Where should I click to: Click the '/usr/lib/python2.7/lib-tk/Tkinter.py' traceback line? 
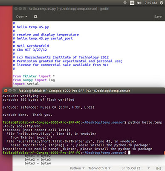71,142
